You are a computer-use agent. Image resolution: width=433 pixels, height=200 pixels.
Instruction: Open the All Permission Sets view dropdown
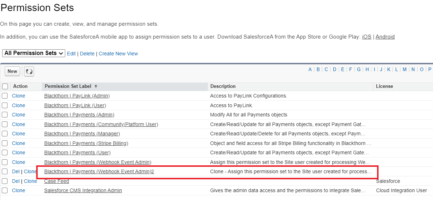pos(34,53)
